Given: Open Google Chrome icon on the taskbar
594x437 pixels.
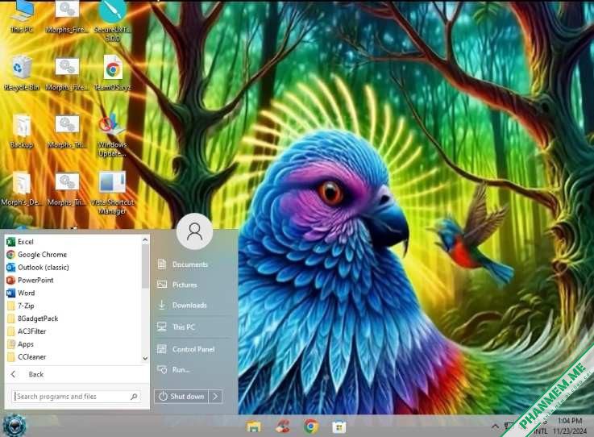Looking at the screenshot, I should point(311,427).
